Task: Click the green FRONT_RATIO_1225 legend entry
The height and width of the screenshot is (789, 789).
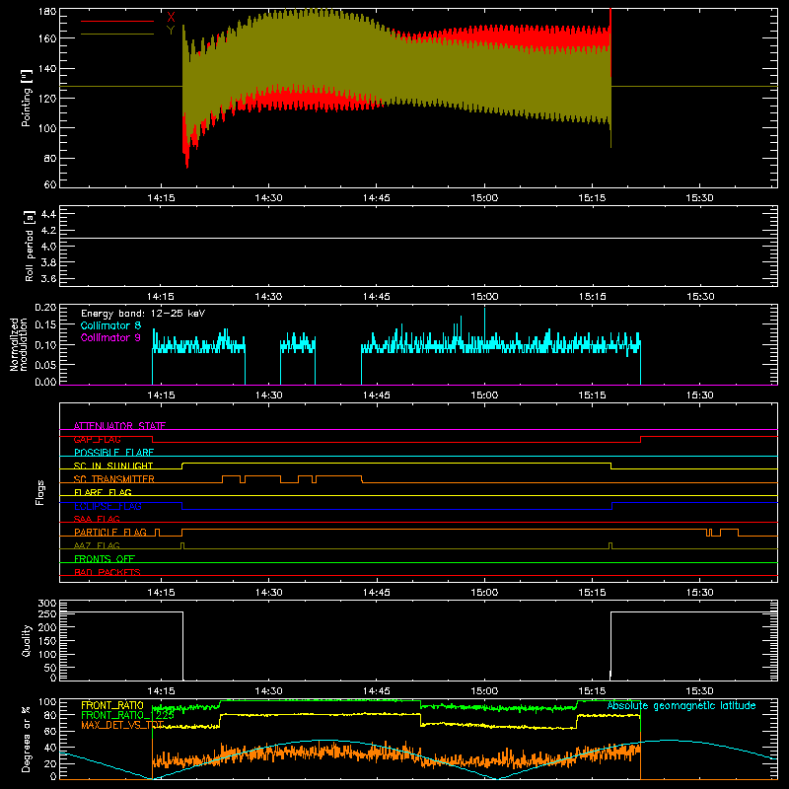Action: pos(127,715)
